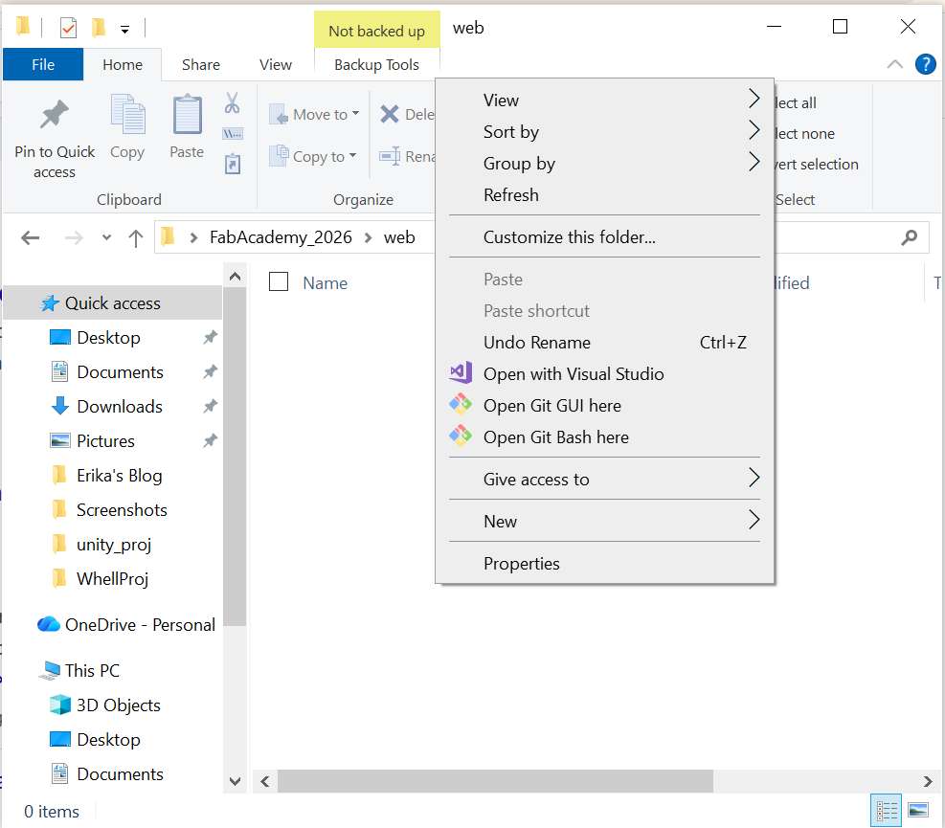Click the Pin to Quick access icon
This screenshot has width=945, height=828.
point(54,117)
